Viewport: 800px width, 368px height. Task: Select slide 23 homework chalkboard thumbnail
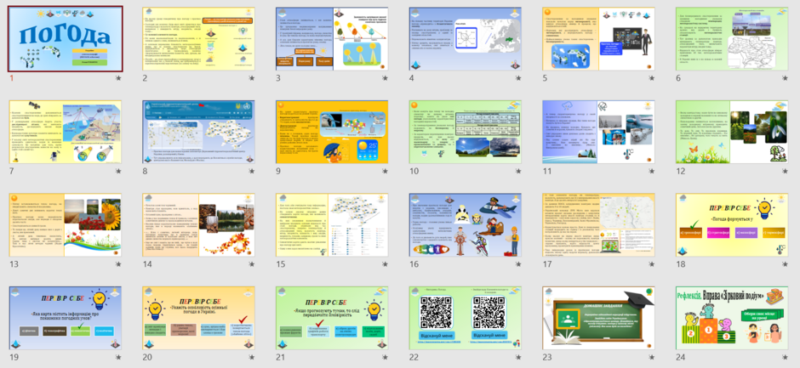tap(598, 318)
